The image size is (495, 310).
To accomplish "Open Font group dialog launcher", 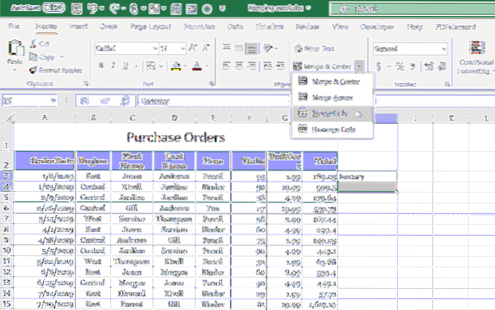I will 212,84.
